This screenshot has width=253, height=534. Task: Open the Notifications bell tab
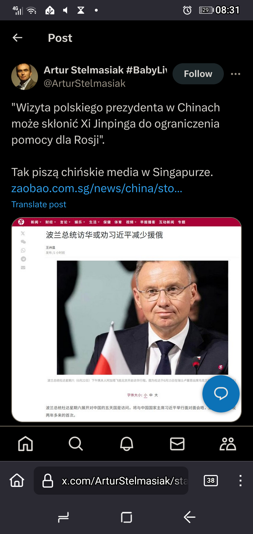[x=126, y=444]
